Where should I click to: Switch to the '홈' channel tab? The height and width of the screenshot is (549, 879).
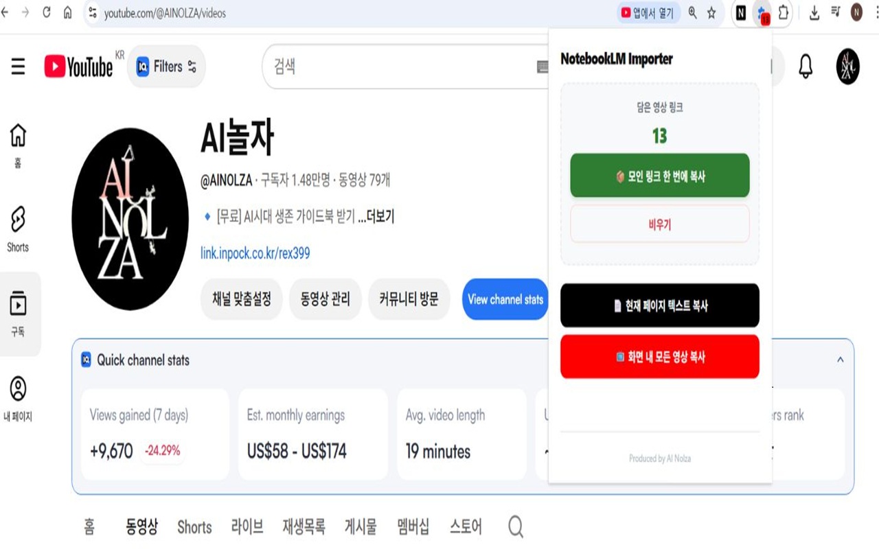click(90, 527)
